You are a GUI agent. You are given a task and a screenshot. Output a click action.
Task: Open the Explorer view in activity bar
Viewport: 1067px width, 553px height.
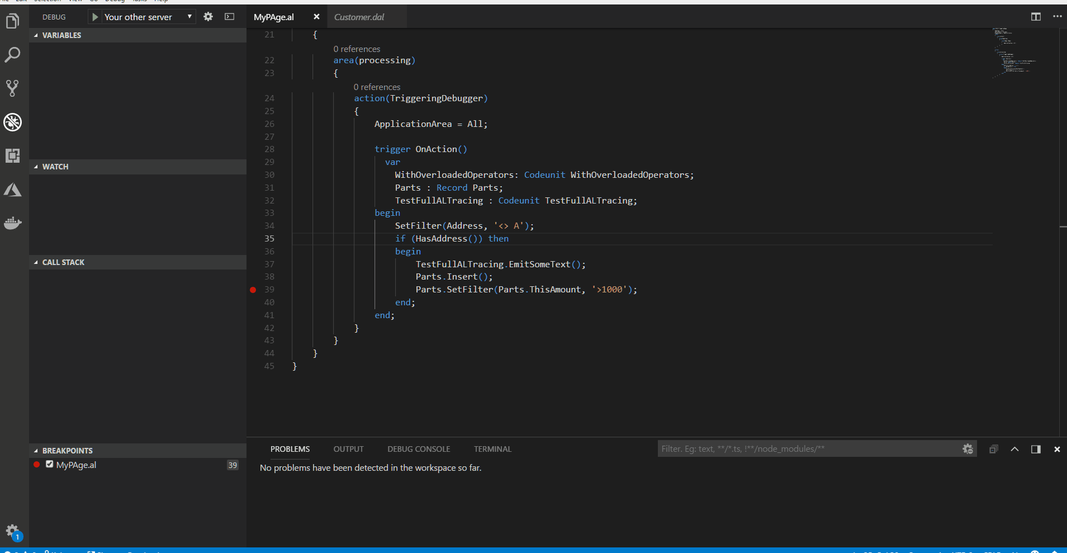click(x=12, y=21)
